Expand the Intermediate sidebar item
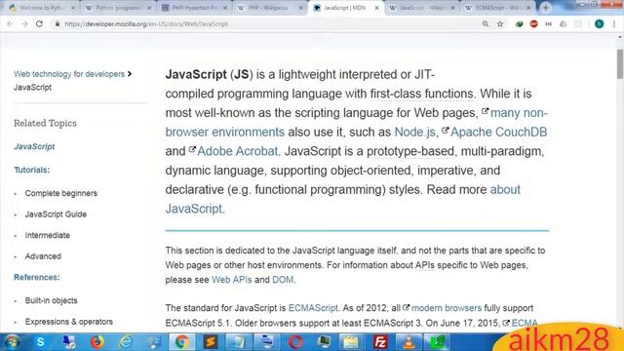The height and width of the screenshot is (351, 624). tap(48, 235)
